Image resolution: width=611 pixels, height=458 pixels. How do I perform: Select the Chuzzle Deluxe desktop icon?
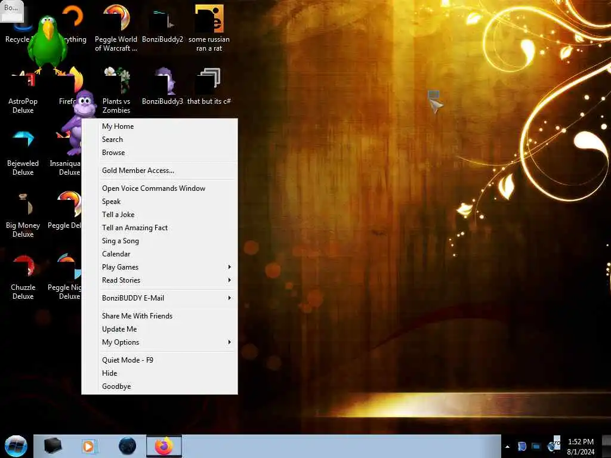pyautogui.click(x=23, y=277)
